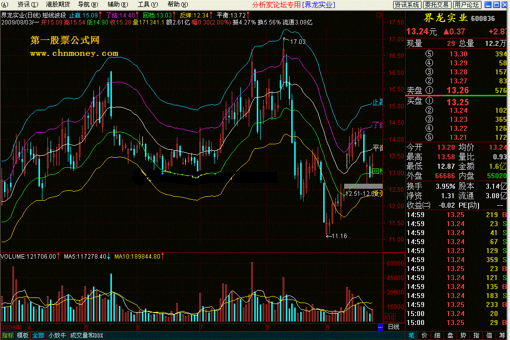Select the 成交量和DDX tab
The height and width of the screenshot is (340, 510).
point(86,336)
